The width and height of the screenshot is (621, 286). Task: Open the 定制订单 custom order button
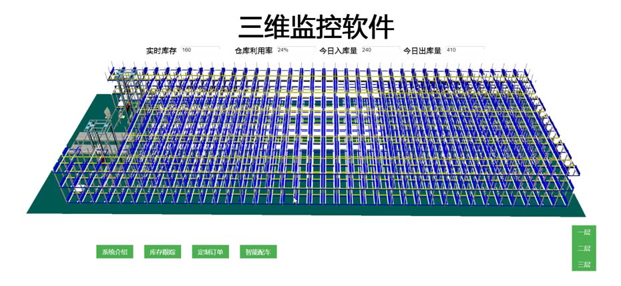(x=210, y=252)
